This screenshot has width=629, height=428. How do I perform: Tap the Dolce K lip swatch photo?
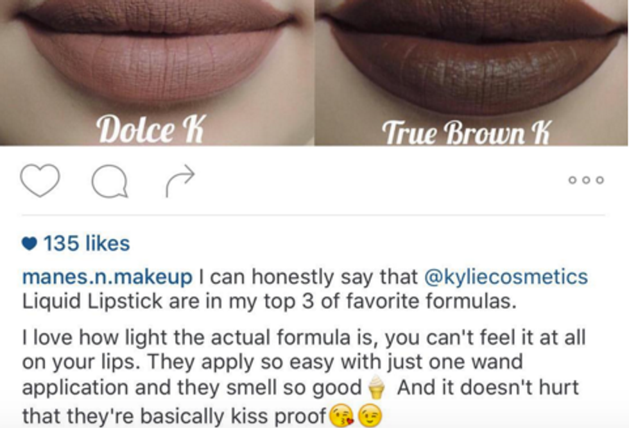[157, 72]
